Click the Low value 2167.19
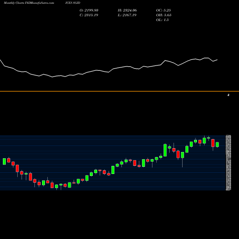Viewport: 239px width, 239px height. [127, 15]
